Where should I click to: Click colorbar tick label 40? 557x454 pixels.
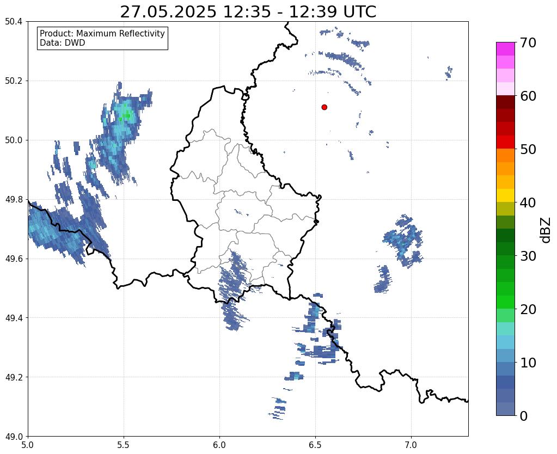tap(528, 203)
